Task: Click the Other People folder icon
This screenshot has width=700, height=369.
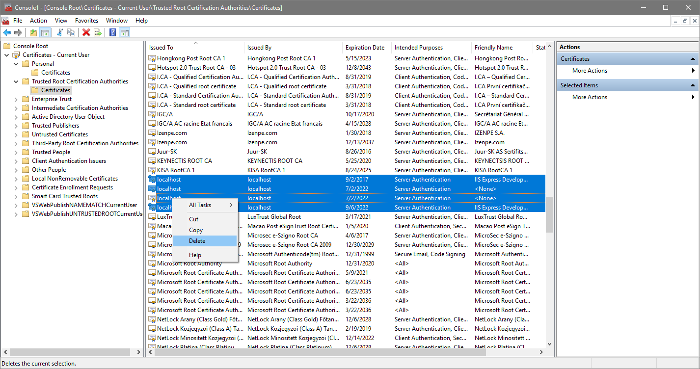Action: pos(26,170)
